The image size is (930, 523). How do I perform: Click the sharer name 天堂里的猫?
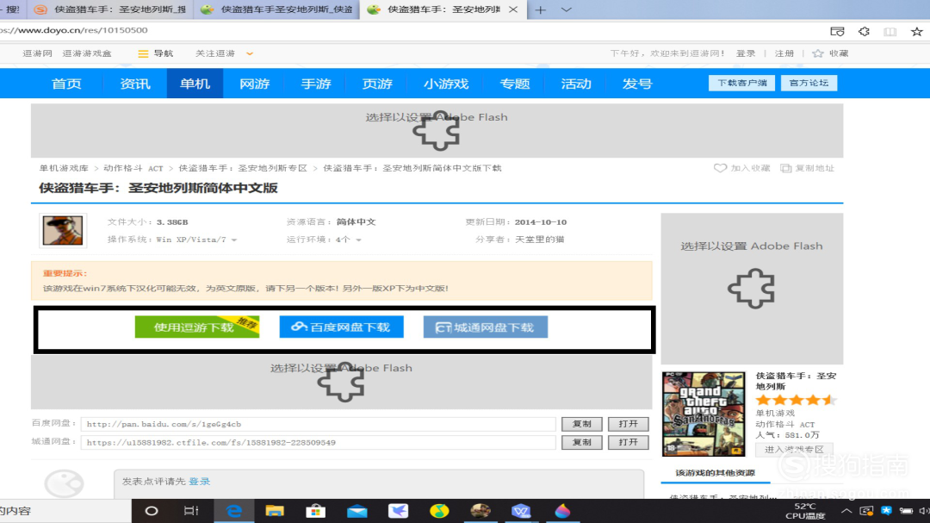coord(539,240)
